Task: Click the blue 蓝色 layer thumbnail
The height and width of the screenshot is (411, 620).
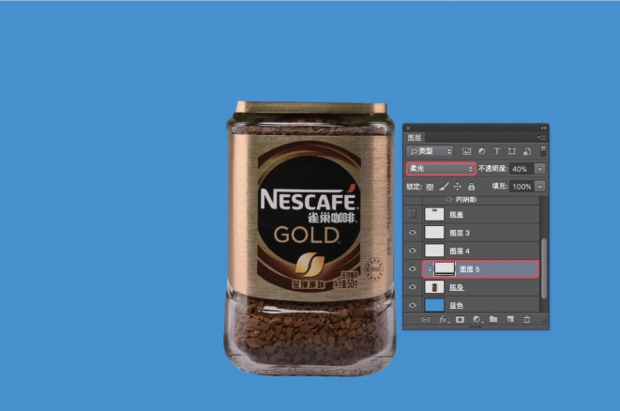Action: click(x=434, y=305)
